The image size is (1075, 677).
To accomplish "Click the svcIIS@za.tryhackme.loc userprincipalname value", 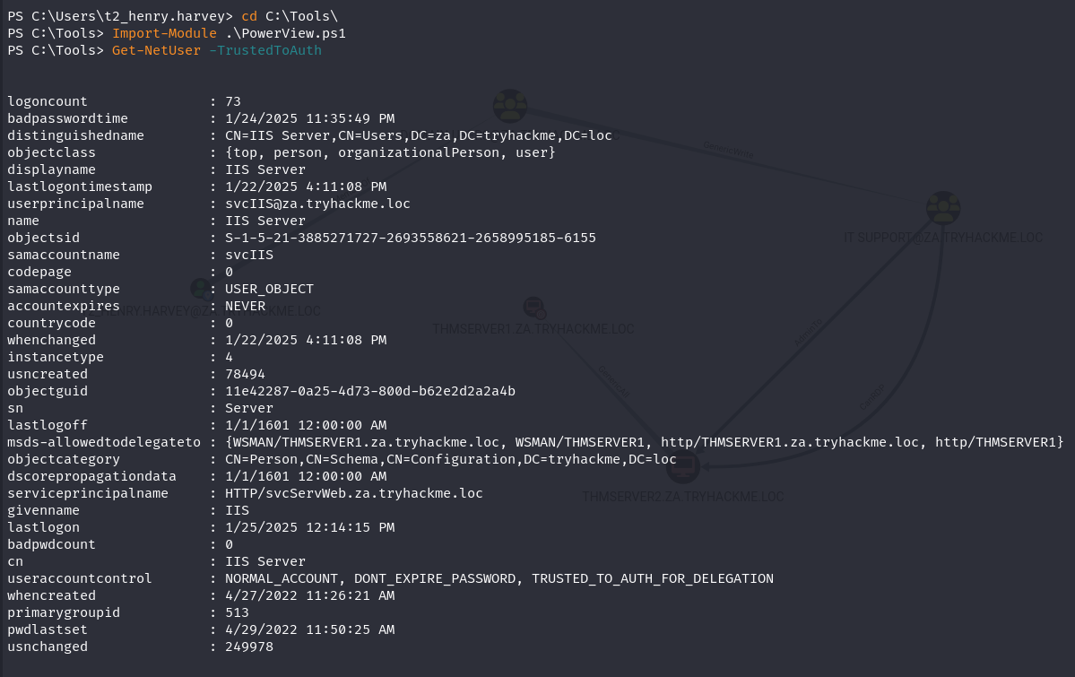I will [x=317, y=204].
